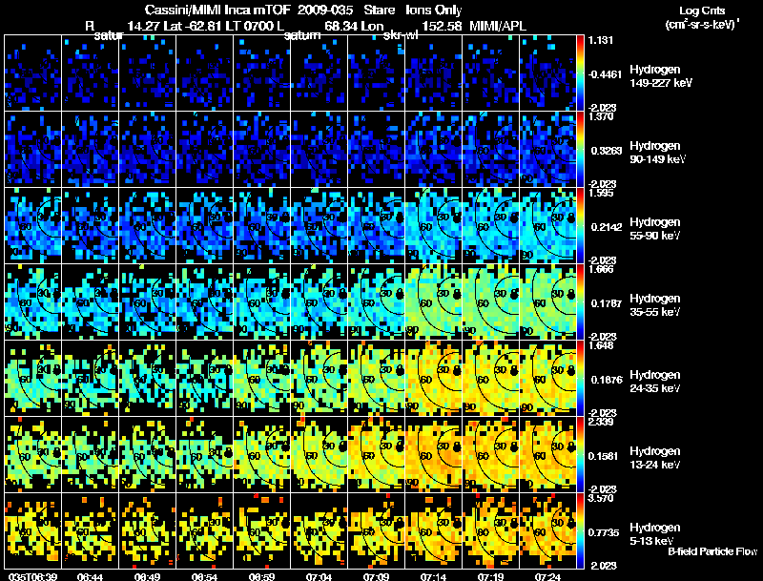Select the Hydrogen 13-24 keV color bar
The image size is (763, 581).
tap(580, 454)
